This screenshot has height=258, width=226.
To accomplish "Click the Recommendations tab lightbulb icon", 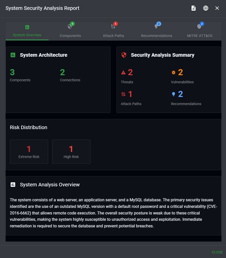I will (x=156, y=27).
